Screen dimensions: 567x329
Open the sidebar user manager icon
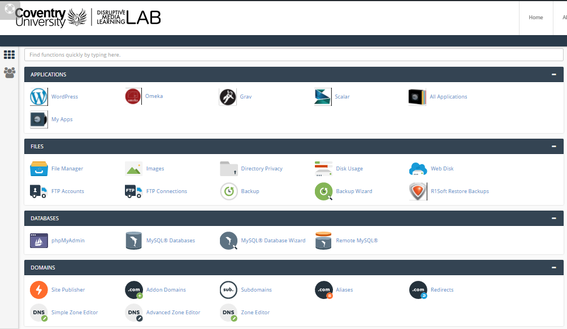(10, 72)
